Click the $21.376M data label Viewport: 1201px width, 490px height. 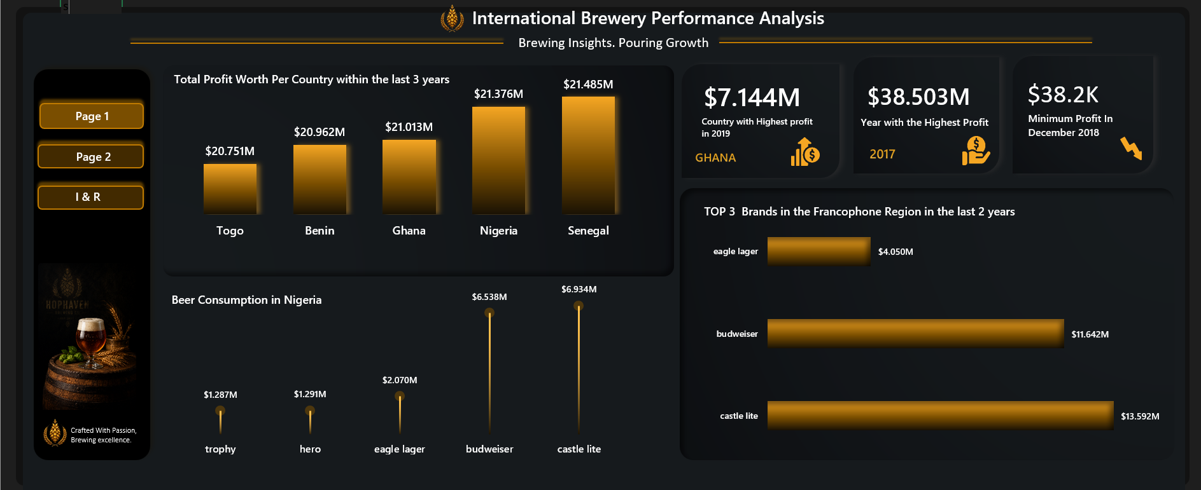coord(498,94)
